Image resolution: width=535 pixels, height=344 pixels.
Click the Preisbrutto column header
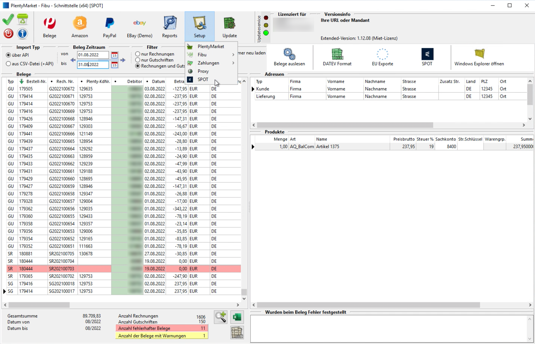404,139
